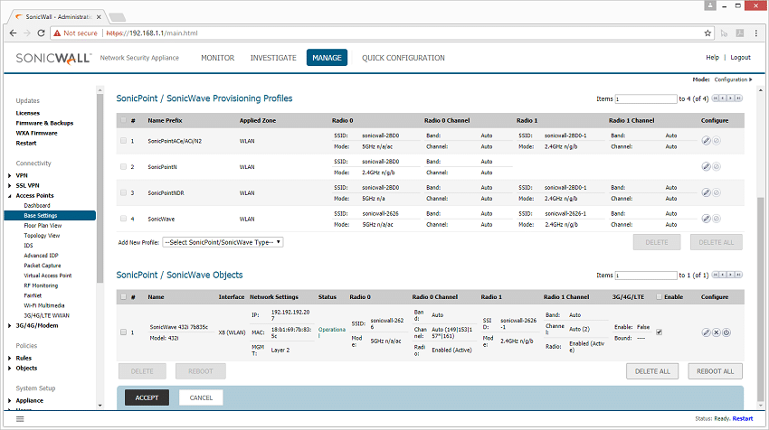Expand the VPN tree node
This screenshot has height=430, width=769.
point(10,175)
